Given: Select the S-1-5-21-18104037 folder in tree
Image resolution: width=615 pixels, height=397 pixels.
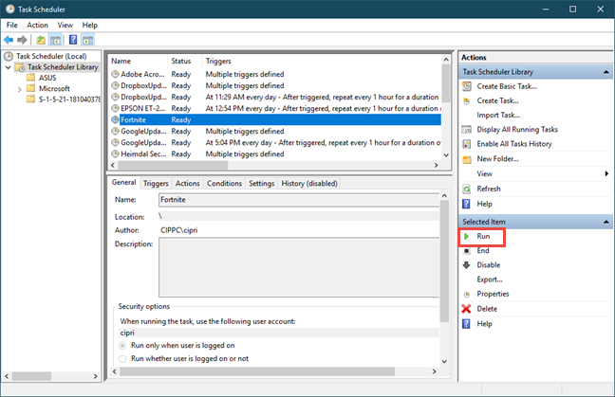Looking at the screenshot, I should point(64,99).
